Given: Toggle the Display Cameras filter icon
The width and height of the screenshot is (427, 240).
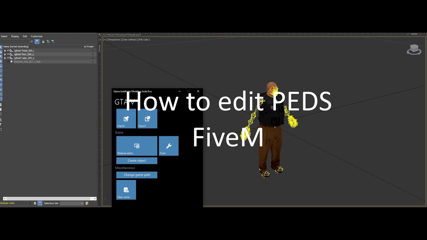Looking at the screenshot, I should coord(1,61).
